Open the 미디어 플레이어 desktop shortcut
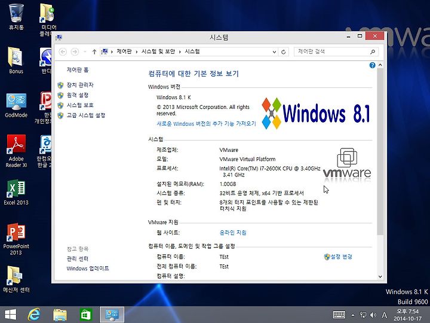The image size is (430, 323). (x=47, y=20)
